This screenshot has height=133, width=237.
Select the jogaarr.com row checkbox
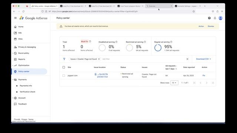coord(64,75)
